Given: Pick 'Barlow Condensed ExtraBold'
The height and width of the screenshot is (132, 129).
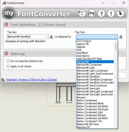Looking at the screenshot, I should click(95, 106).
